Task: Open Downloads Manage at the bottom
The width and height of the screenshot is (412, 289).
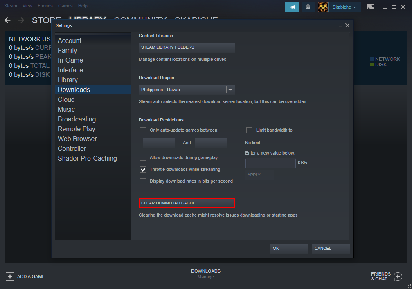Action: pyautogui.click(x=206, y=274)
